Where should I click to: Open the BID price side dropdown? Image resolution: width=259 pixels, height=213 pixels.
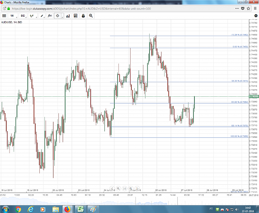[23, 16]
